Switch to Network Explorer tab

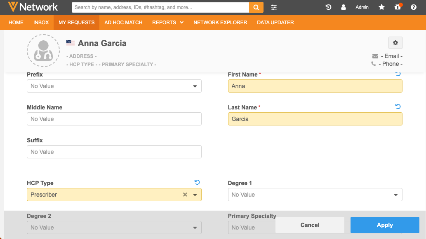[x=220, y=23]
